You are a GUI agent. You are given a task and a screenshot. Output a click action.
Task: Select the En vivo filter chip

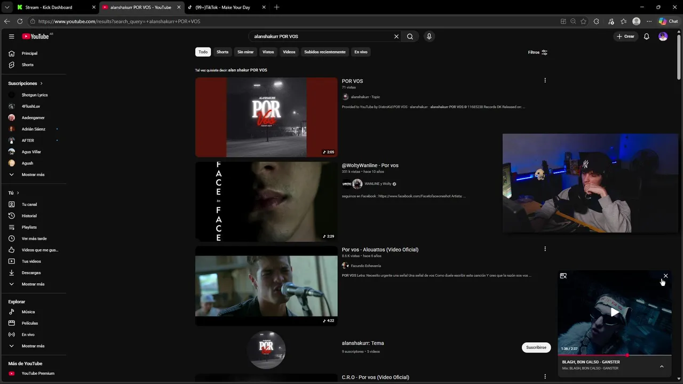[x=361, y=52]
